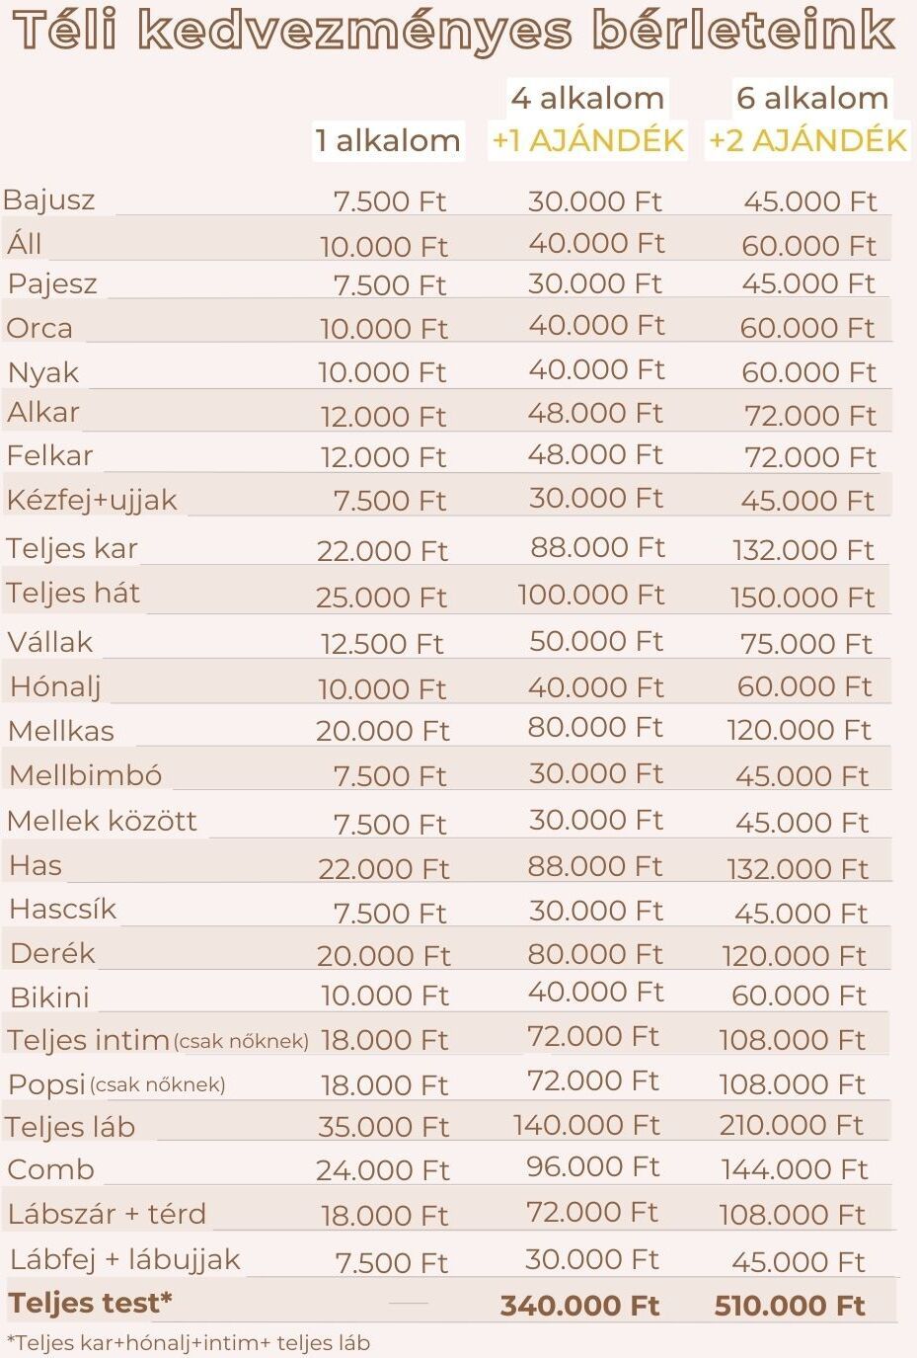Select the '4 alkalom' column header

click(x=587, y=98)
